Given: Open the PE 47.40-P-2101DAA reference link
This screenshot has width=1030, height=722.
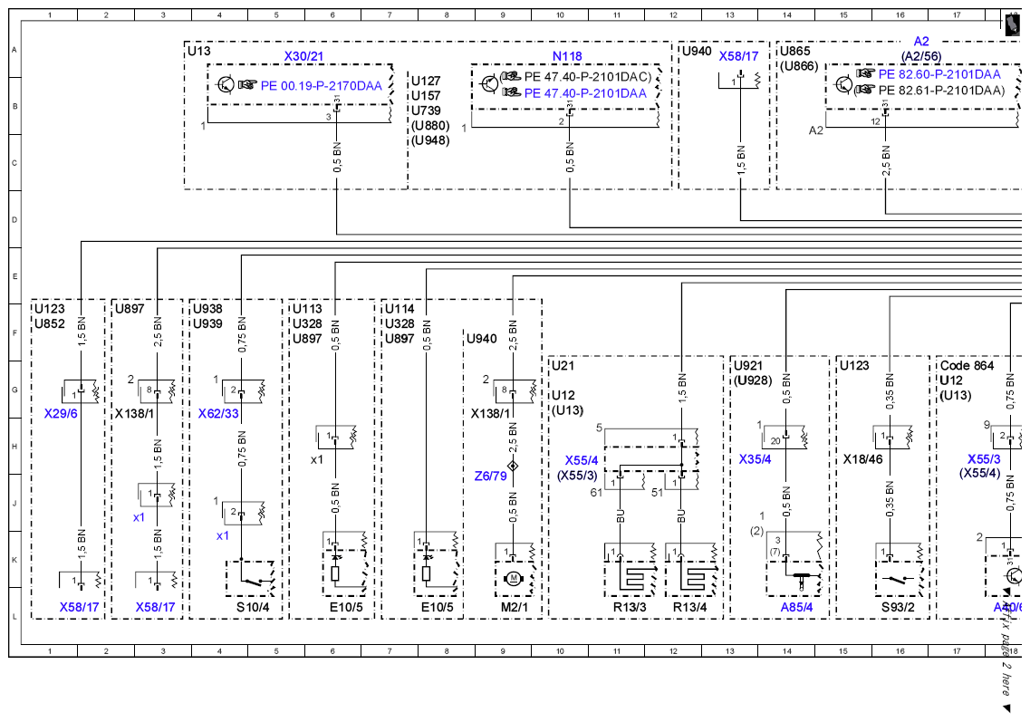Looking at the screenshot, I should click(585, 93).
